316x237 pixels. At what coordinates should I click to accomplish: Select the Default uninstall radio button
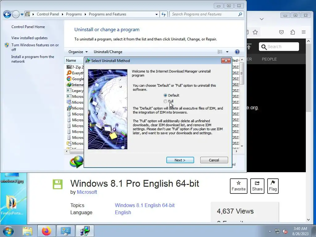coord(165,95)
